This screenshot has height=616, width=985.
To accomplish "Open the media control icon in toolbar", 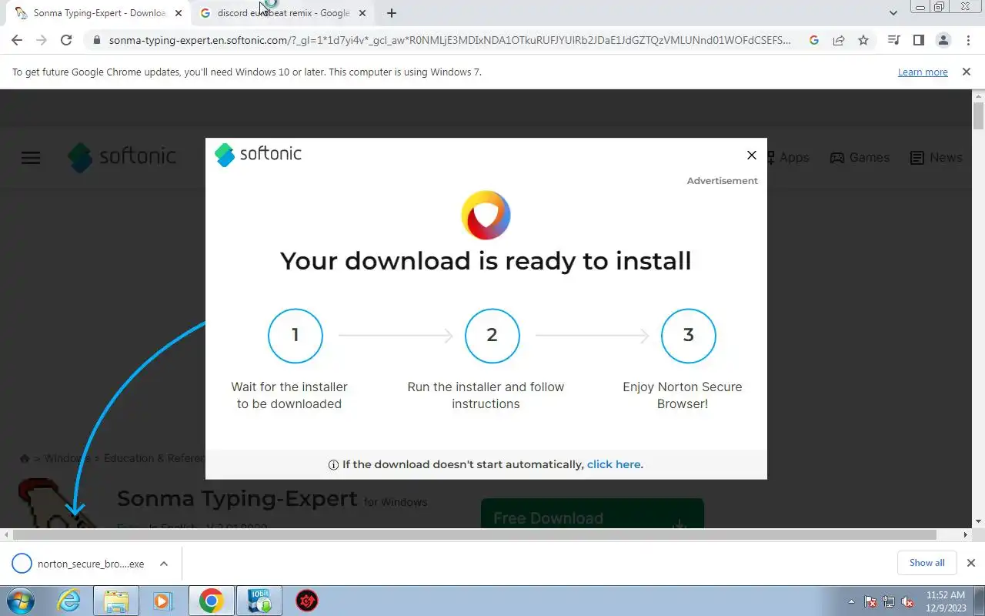I will coord(893,40).
